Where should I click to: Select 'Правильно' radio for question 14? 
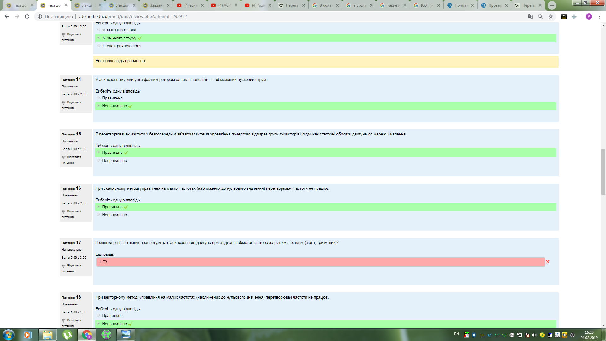click(98, 98)
